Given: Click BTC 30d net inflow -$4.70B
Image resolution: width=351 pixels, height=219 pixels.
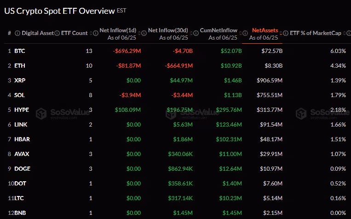Looking at the screenshot, I should point(183,51).
